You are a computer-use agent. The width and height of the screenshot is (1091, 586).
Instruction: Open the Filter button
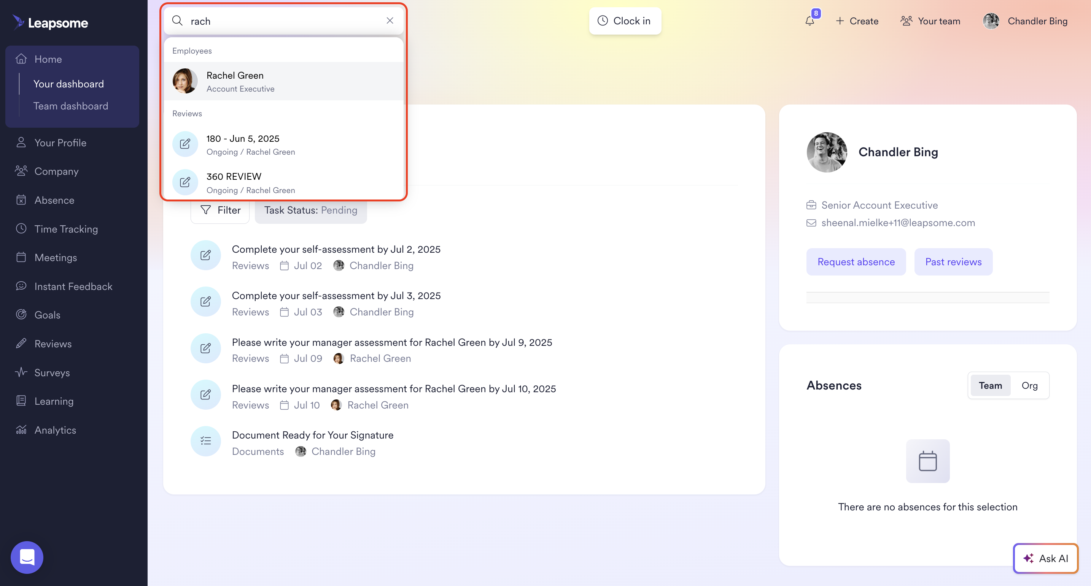[x=220, y=210]
